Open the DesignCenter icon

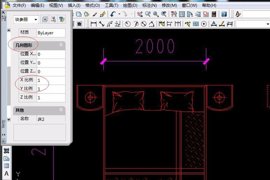pos(182,14)
